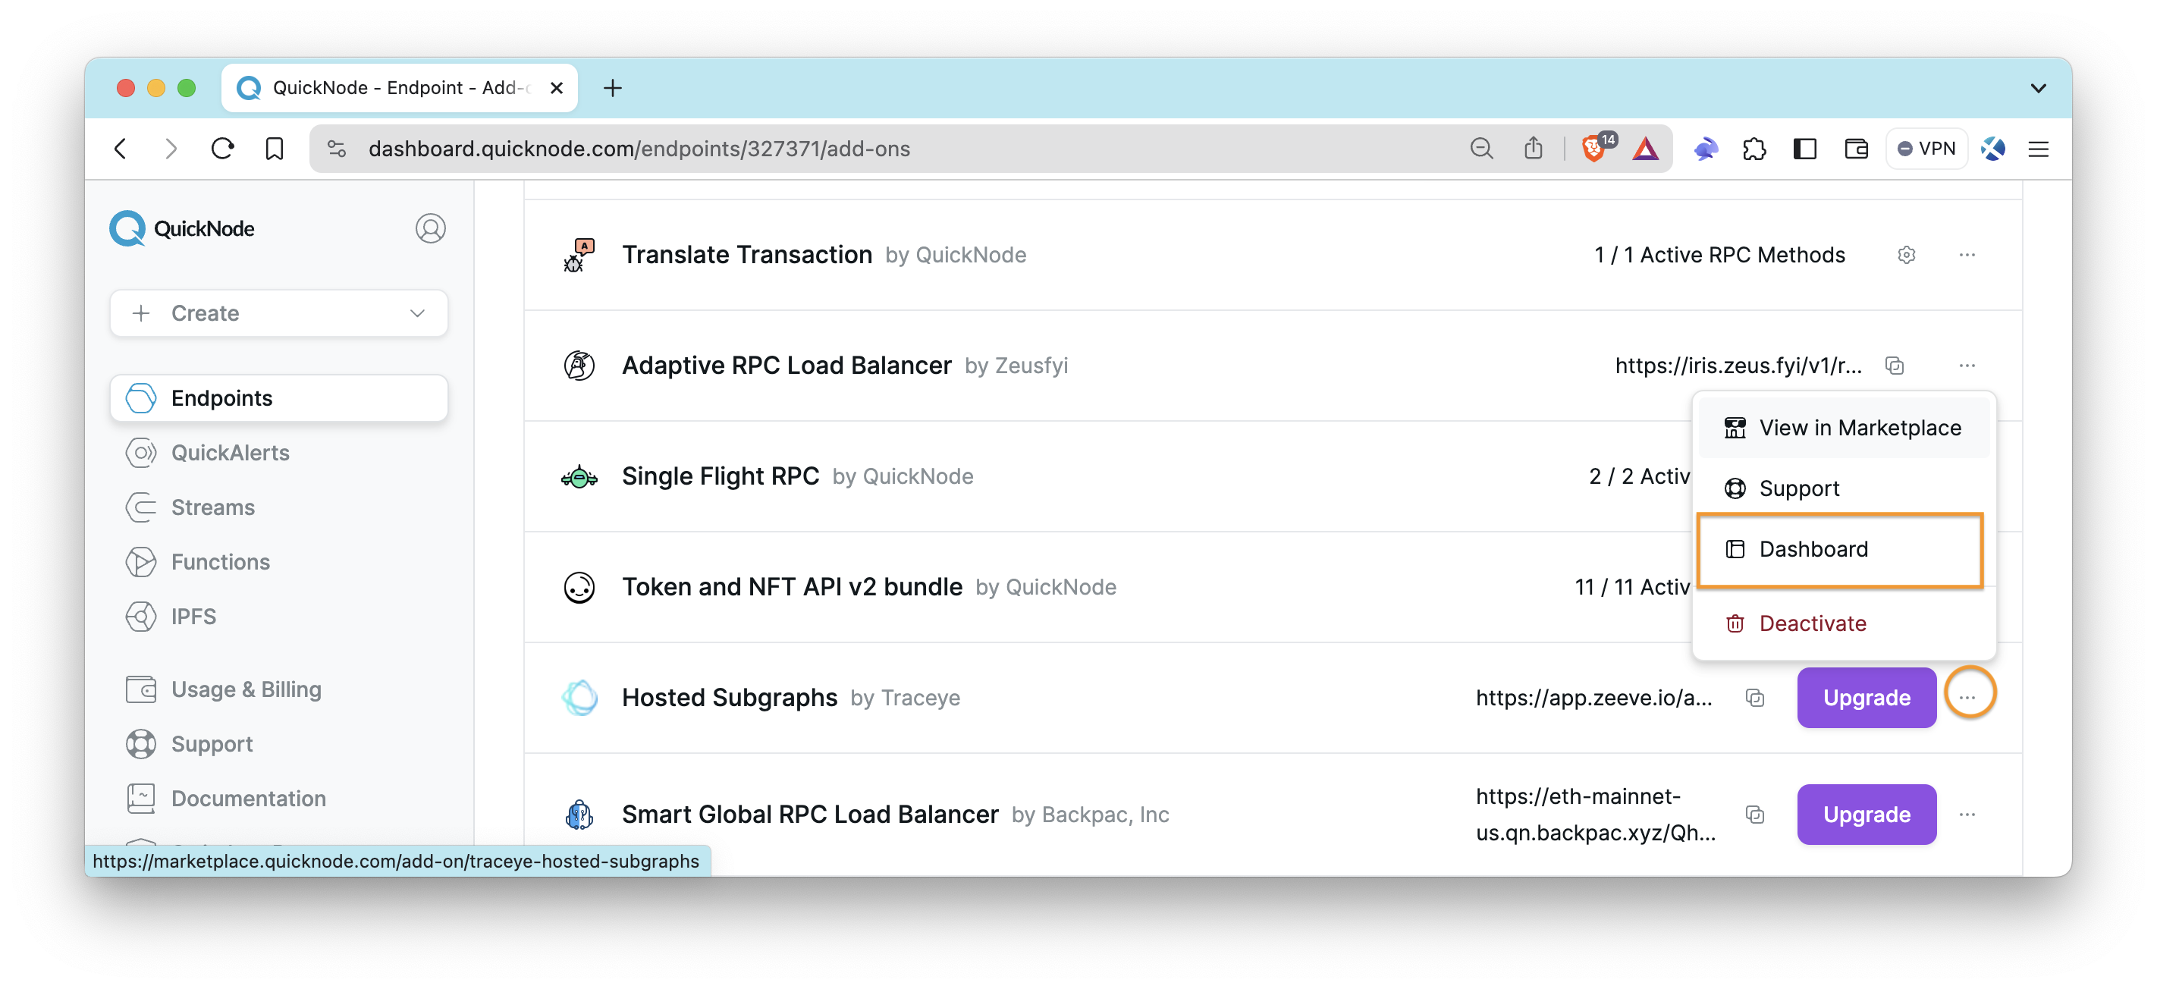The height and width of the screenshot is (989, 2157).
Task: Open more options for Smart Global RPC Load Balancer
Action: [x=1967, y=814]
